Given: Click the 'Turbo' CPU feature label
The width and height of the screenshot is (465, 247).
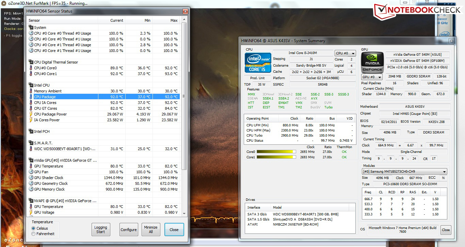Looking at the screenshot, I should [x=328, y=107].
